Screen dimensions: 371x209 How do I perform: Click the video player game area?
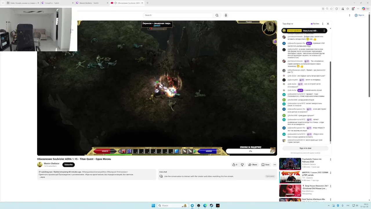pos(157,88)
